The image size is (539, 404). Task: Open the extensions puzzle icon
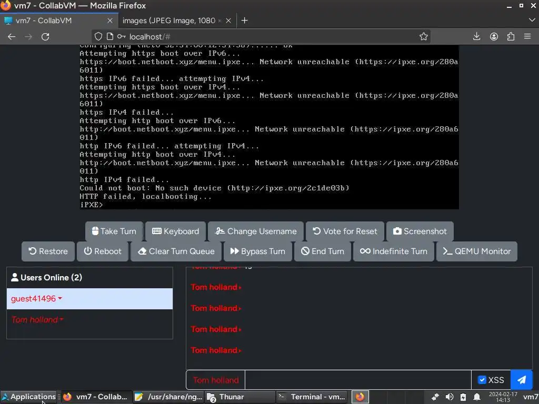[x=511, y=36]
